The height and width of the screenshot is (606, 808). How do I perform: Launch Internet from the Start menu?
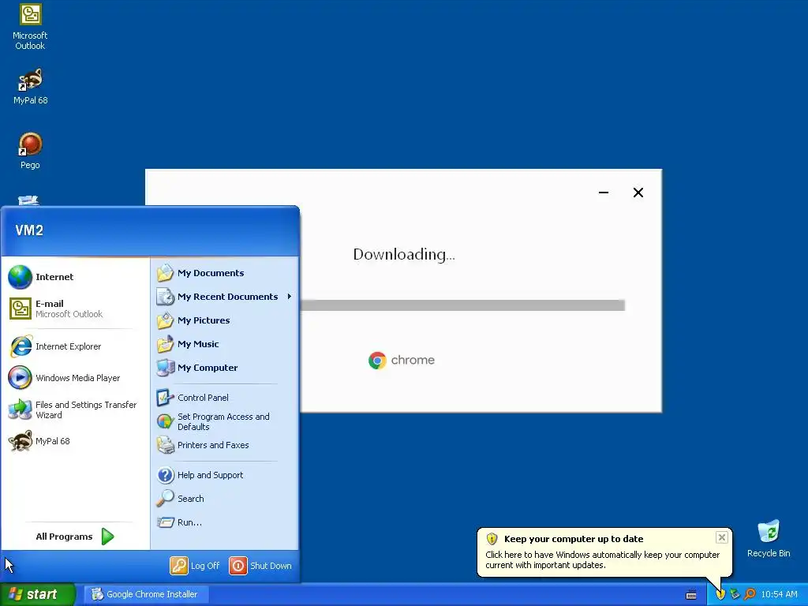tap(75, 277)
